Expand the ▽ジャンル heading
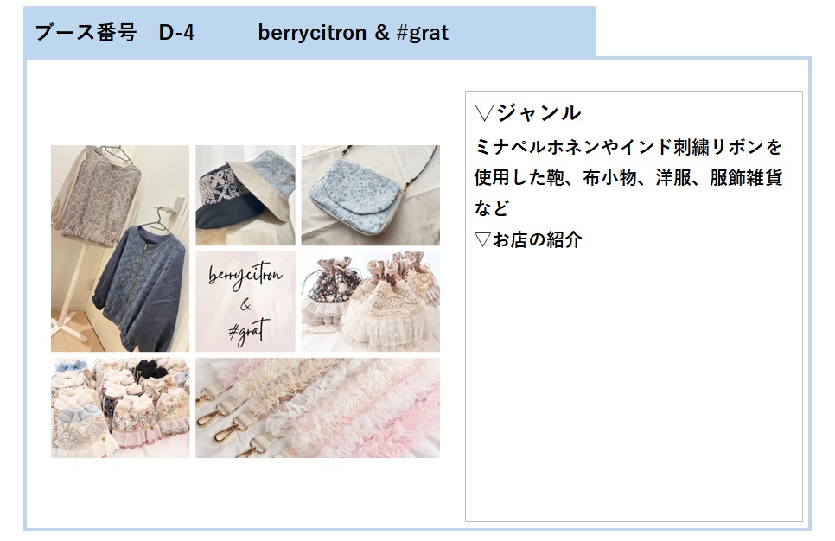Viewport: 835px width, 541px height. (x=527, y=113)
